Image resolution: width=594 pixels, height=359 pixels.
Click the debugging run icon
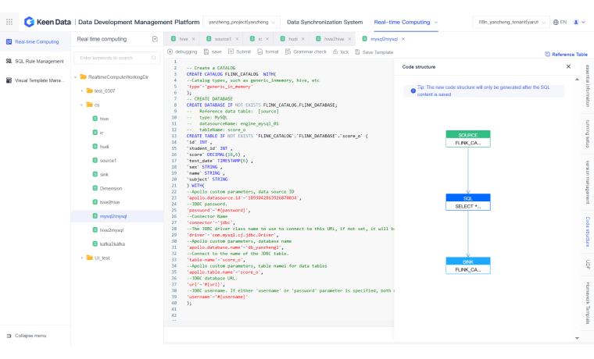tap(170, 52)
